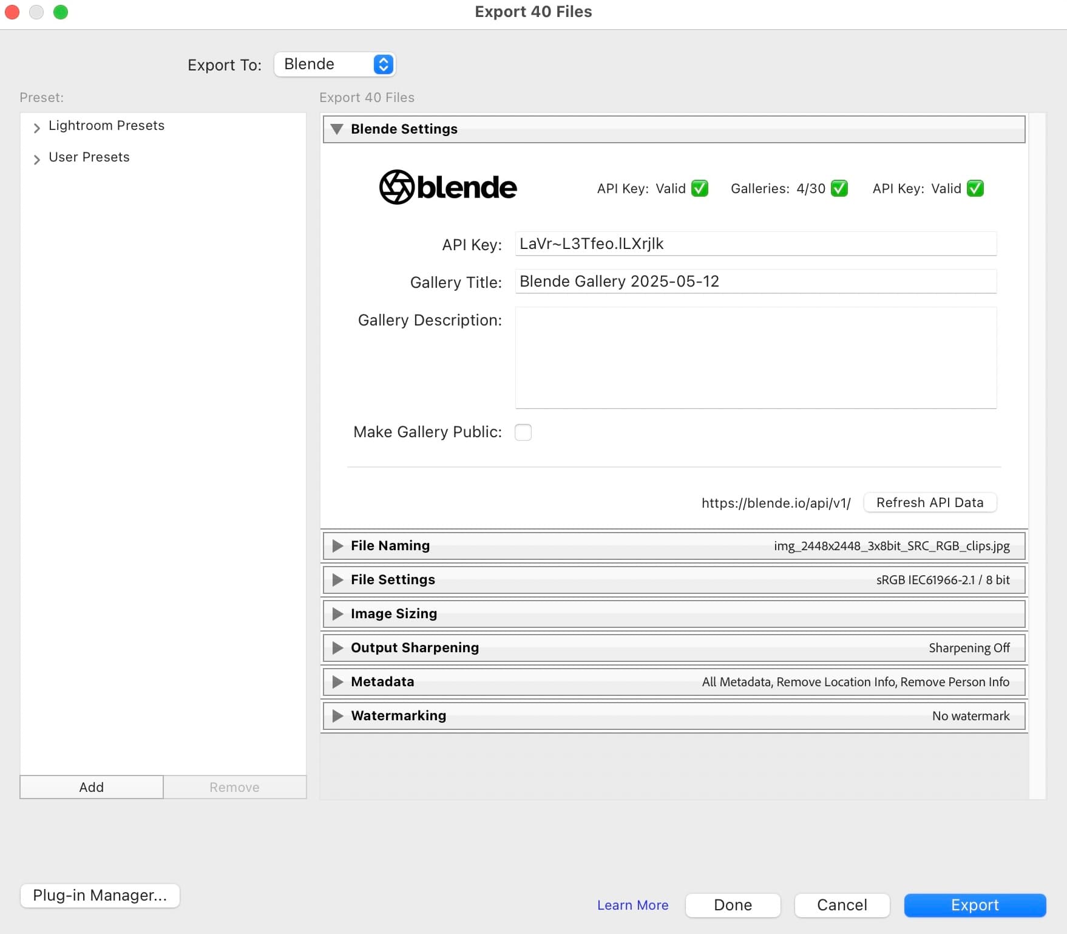
Task: Open the Plug-in Manager
Action: [100, 895]
